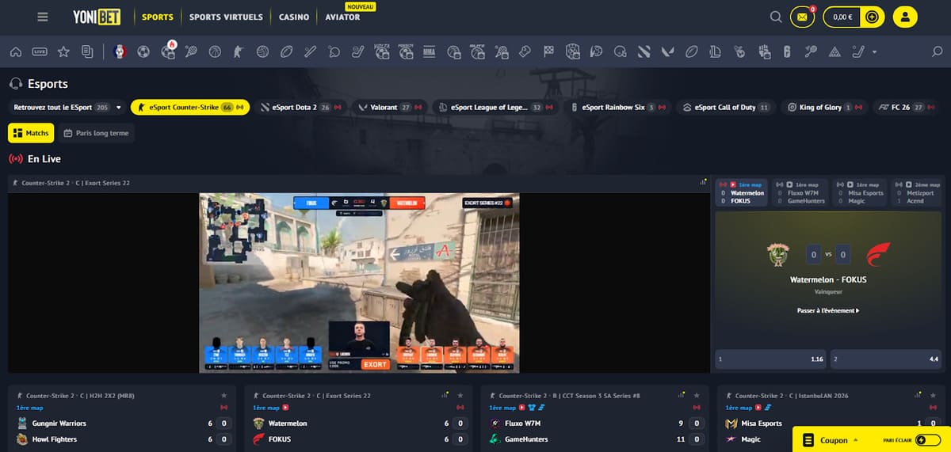Open the CASINO menu item
The width and height of the screenshot is (951, 452).
(x=294, y=17)
